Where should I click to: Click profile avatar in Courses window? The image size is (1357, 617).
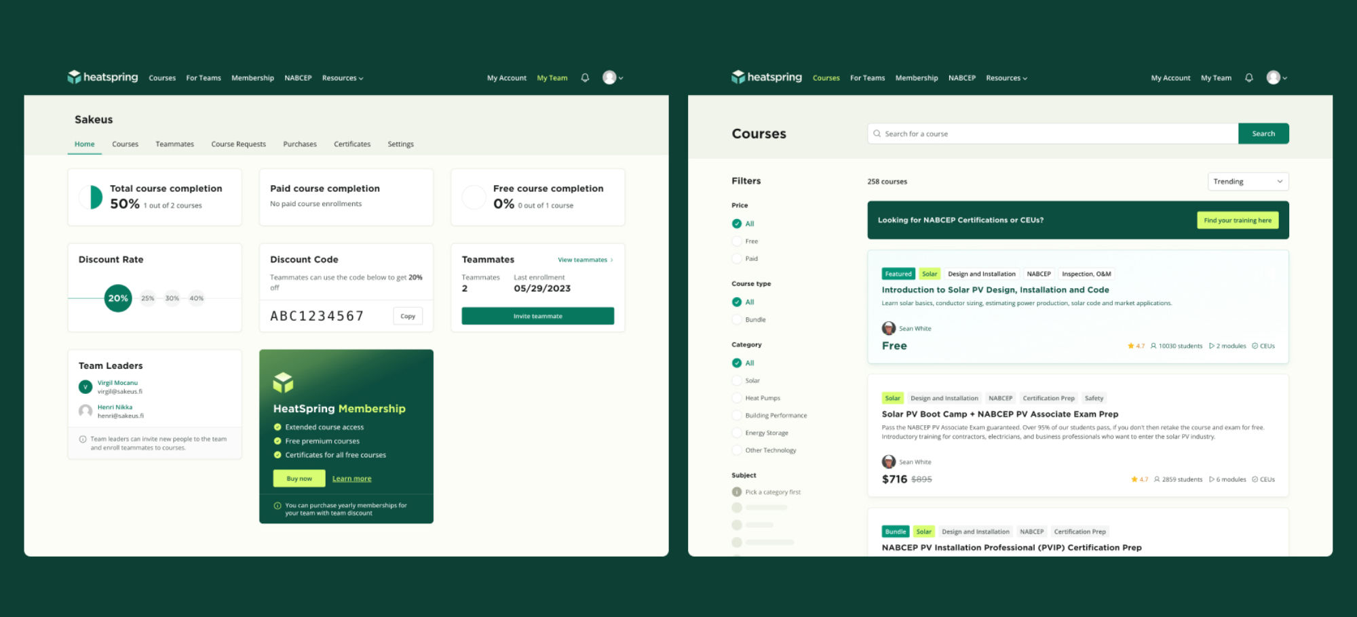click(x=1274, y=77)
